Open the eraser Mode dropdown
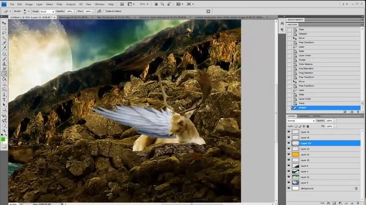This screenshot has width=366, height=205. coord(47,11)
